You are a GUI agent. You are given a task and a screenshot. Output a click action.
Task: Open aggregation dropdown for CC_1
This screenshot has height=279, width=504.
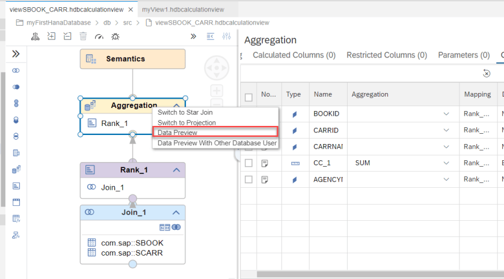pyautogui.click(x=446, y=163)
